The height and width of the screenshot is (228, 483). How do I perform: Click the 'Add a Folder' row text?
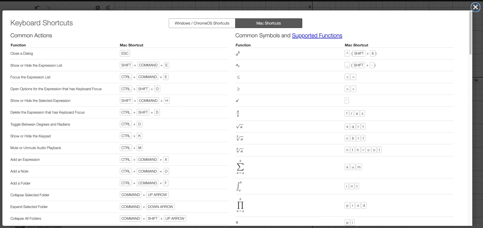point(21,183)
